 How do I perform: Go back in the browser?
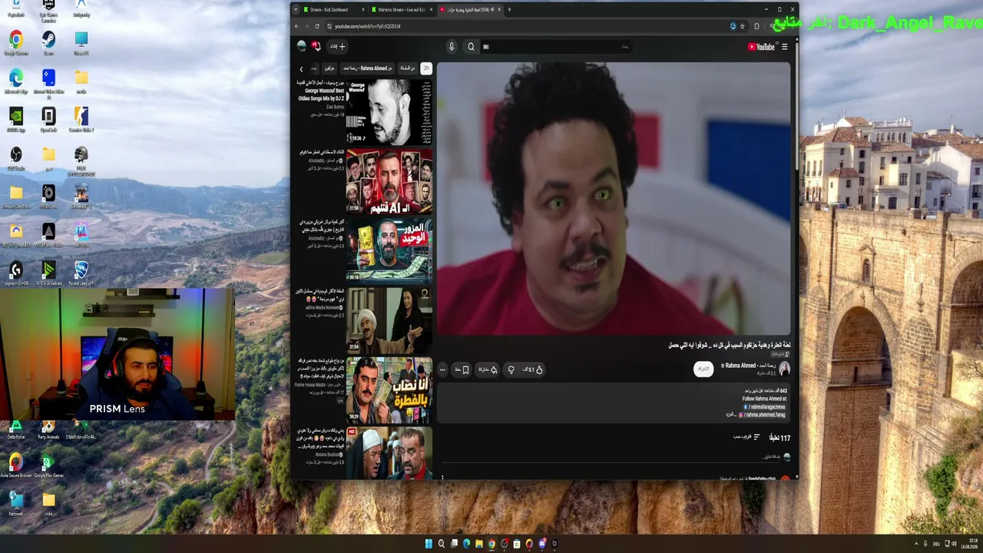click(x=297, y=26)
